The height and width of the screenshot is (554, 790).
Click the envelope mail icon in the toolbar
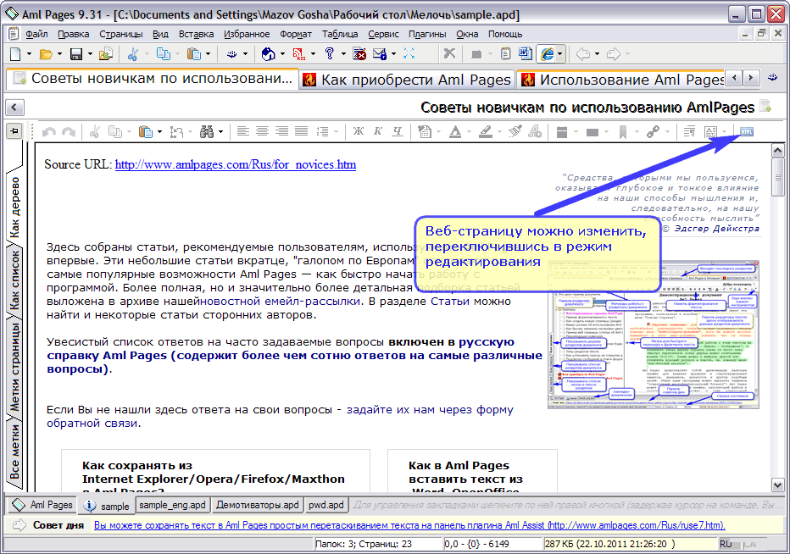point(380,54)
